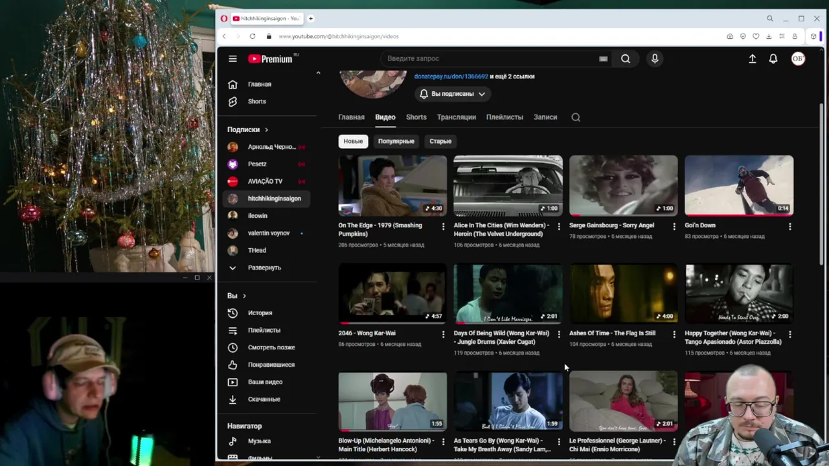829x466 pixels.
Task: Expand the «Подписки» section chevron
Action: point(266,129)
